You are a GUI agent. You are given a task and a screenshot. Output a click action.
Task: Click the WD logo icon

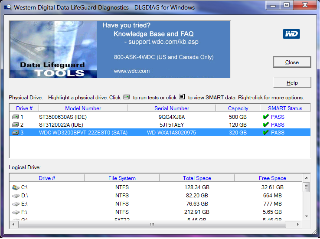click(x=291, y=34)
